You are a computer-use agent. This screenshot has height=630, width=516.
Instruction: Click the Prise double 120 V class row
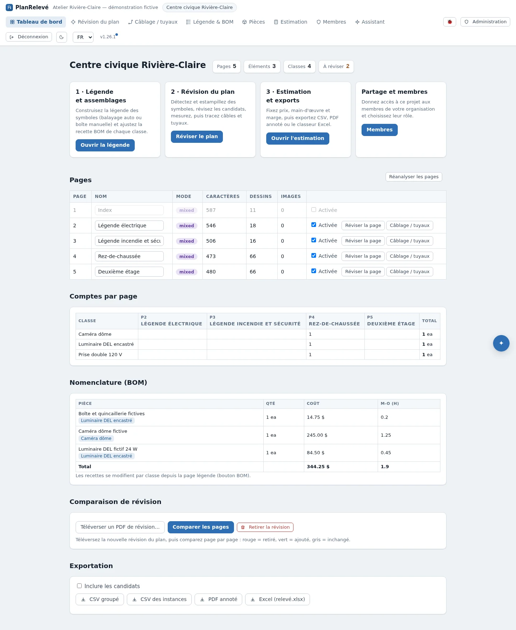(x=258, y=355)
